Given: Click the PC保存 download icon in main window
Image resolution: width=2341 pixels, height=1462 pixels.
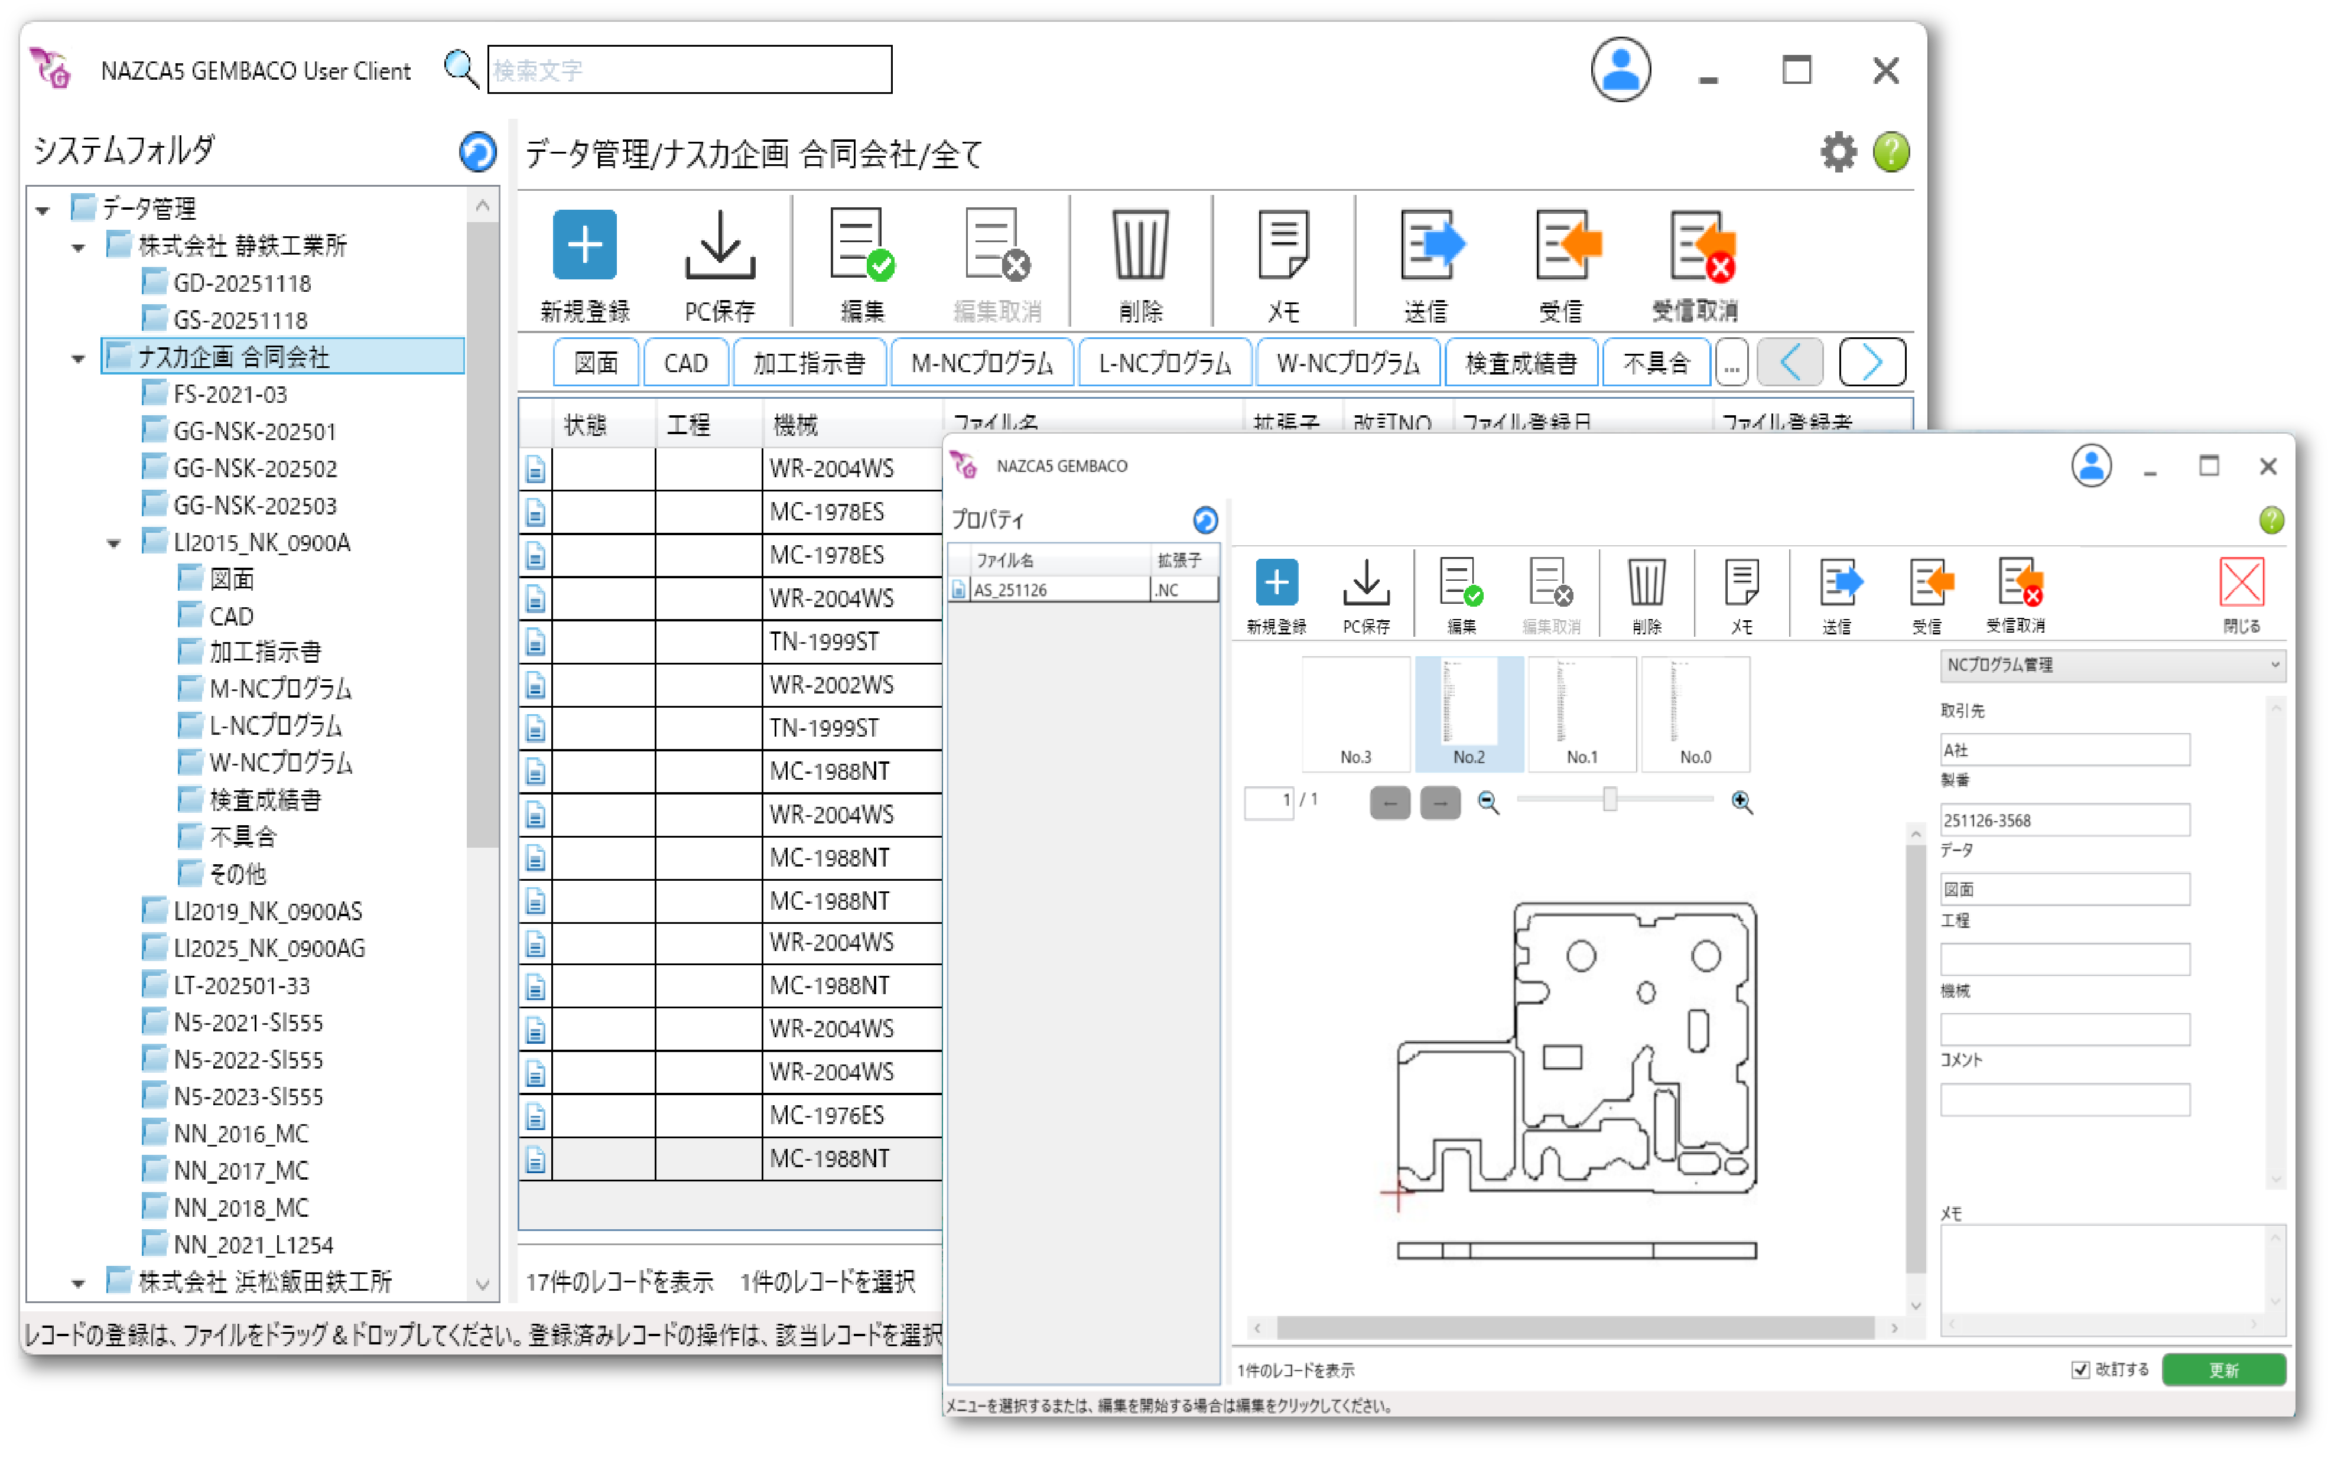Looking at the screenshot, I should click(720, 245).
